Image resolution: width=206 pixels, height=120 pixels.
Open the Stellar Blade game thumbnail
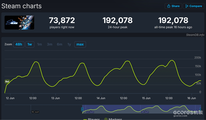pyautogui.click(x=19, y=23)
